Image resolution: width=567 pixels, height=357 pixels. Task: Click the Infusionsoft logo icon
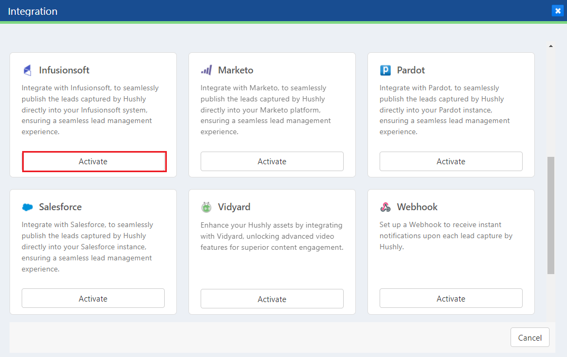pos(27,70)
